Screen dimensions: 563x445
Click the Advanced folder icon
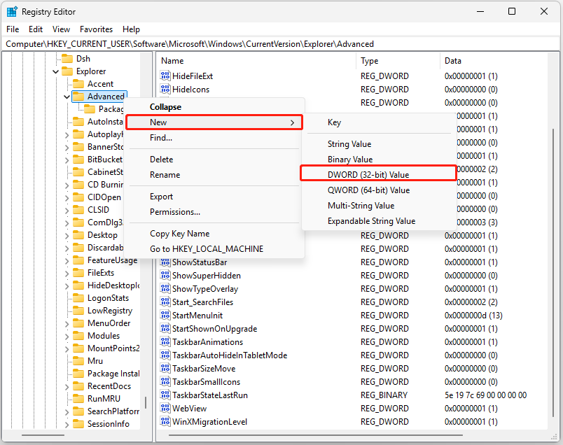coord(78,96)
